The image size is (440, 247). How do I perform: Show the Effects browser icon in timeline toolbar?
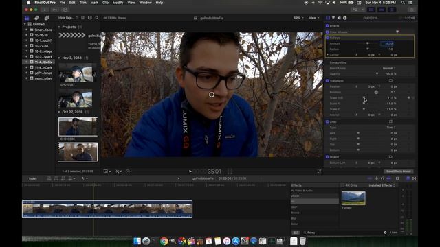[408, 178]
